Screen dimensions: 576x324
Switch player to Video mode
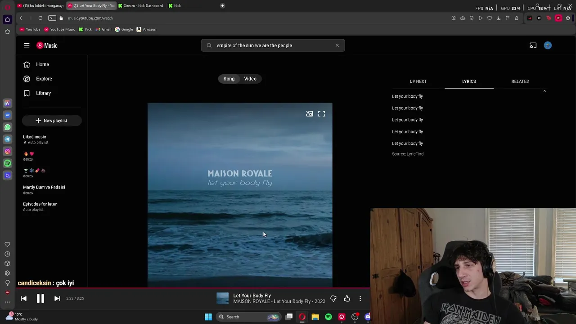[250, 79]
